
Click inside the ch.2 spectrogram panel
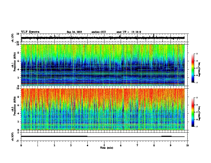[x=103, y=109]
